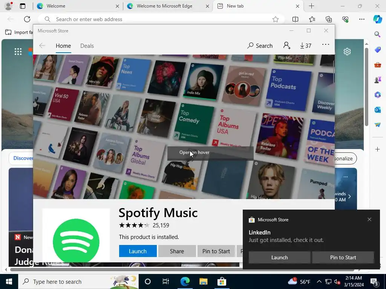Open Microsoft 365 in Edge sidebar
386x289 pixels.
click(x=377, y=94)
